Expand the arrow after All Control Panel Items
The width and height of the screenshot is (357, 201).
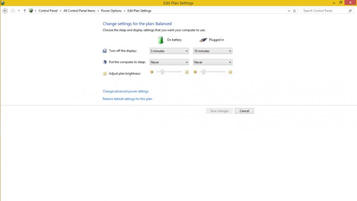click(98, 11)
